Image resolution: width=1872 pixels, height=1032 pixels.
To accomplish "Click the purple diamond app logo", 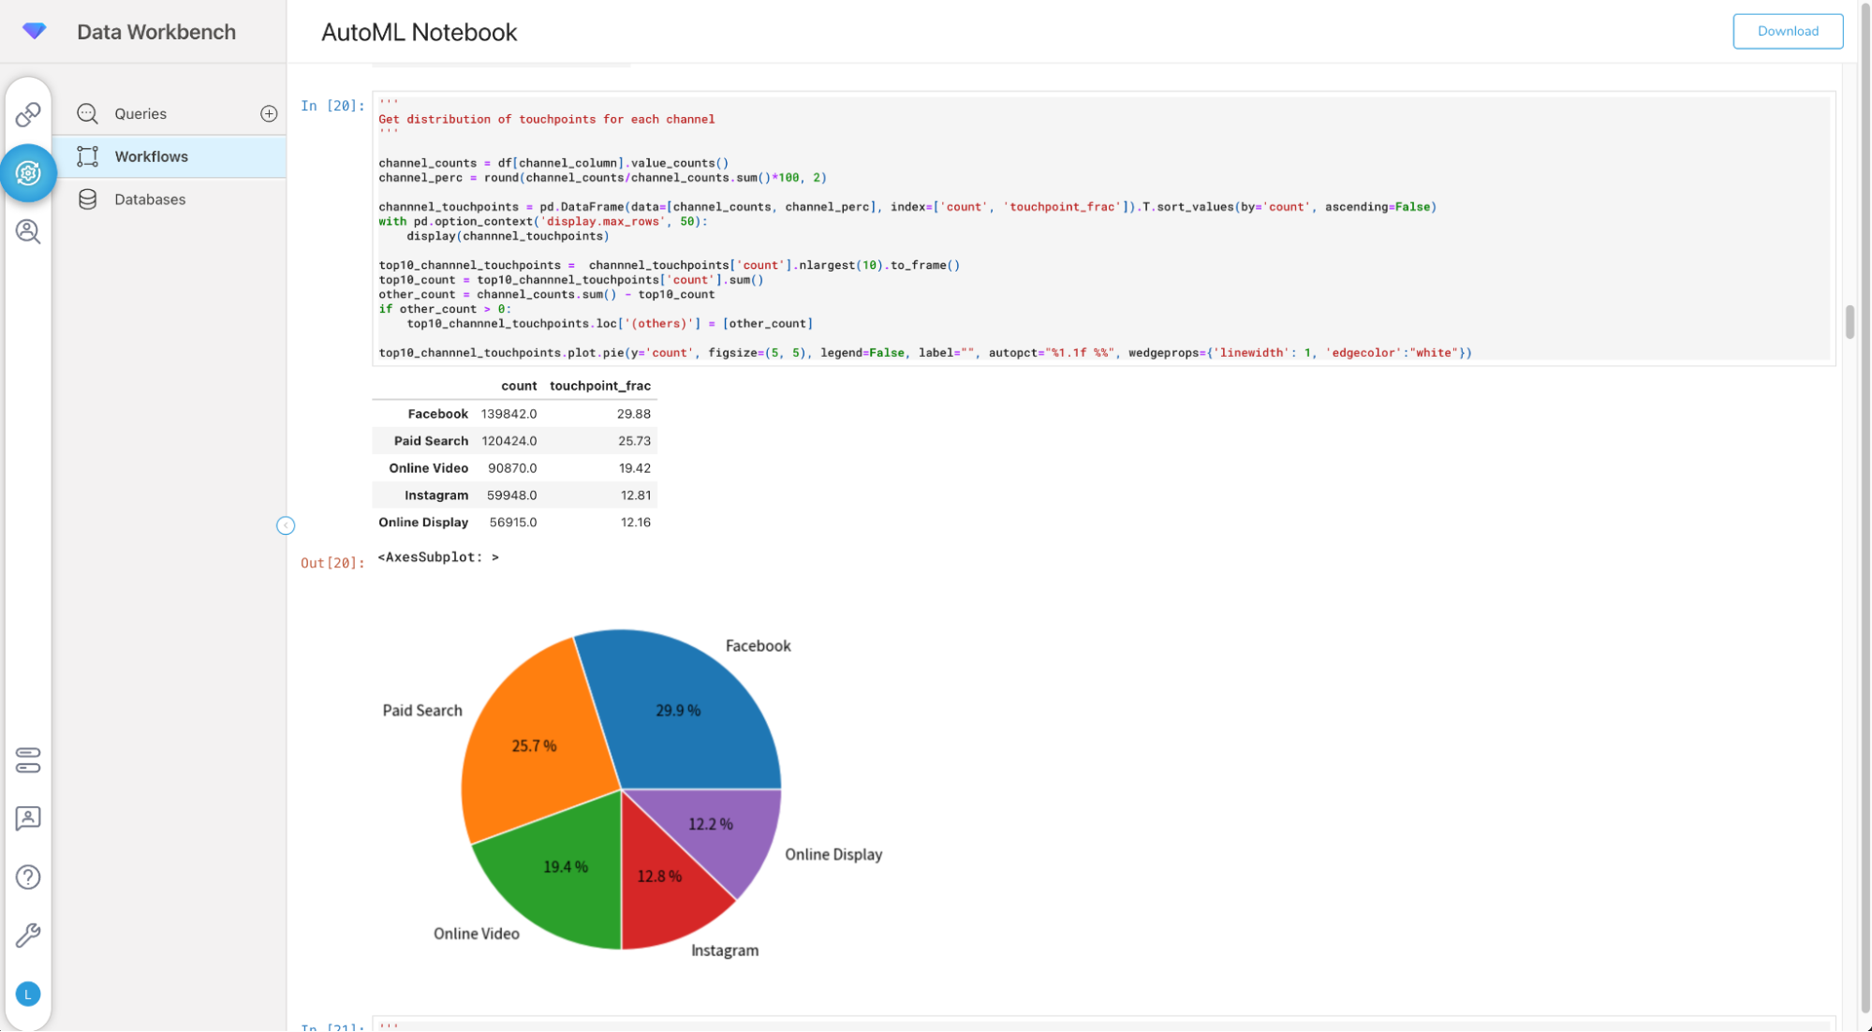I will tap(35, 31).
